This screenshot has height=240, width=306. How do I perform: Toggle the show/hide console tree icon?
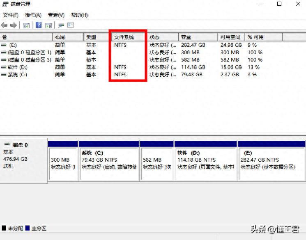(x=26, y=25)
